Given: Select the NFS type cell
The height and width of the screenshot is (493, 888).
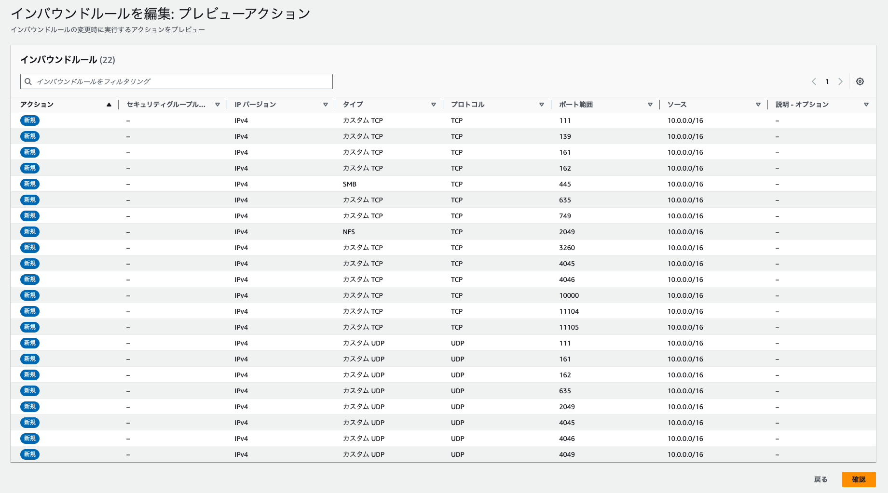Looking at the screenshot, I should 349,232.
